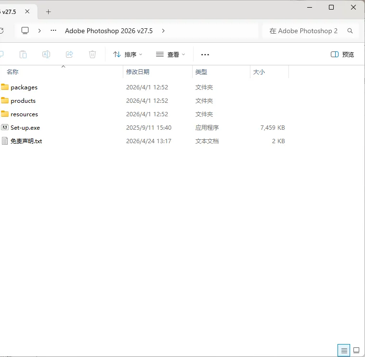Click the 2026/4/24 13:17 date cell
Image resolution: width=365 pixels, height=357 pixels.
point(149,141)
